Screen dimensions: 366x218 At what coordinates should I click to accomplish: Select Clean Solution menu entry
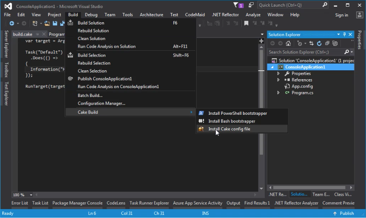[x=91, y=39]
